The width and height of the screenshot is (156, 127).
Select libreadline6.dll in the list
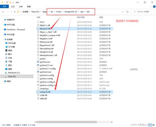[x=75, y=49]
